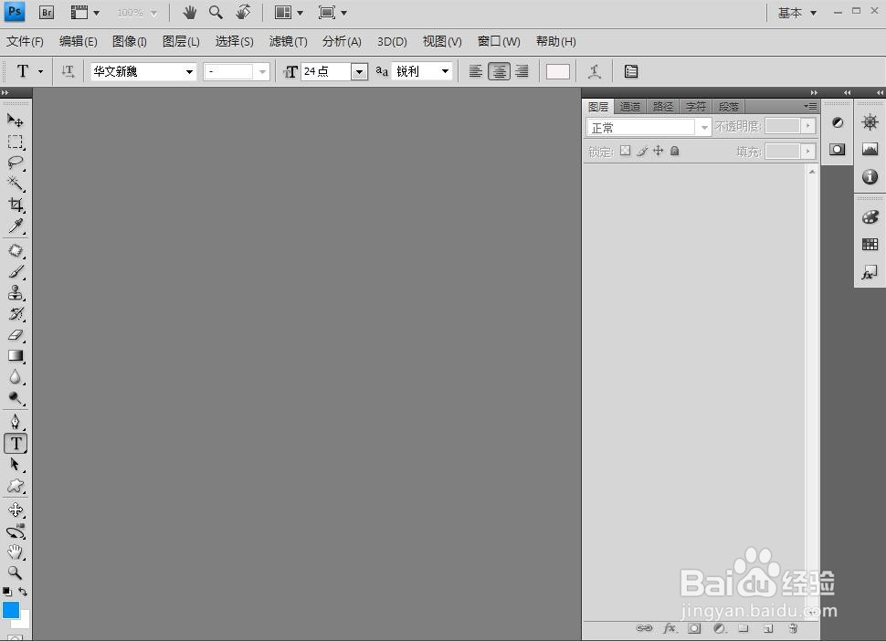This screenshot has width=886, height=641.
Task: Toggle lock position
Action: pyautogui.click(x=659, y=151)
